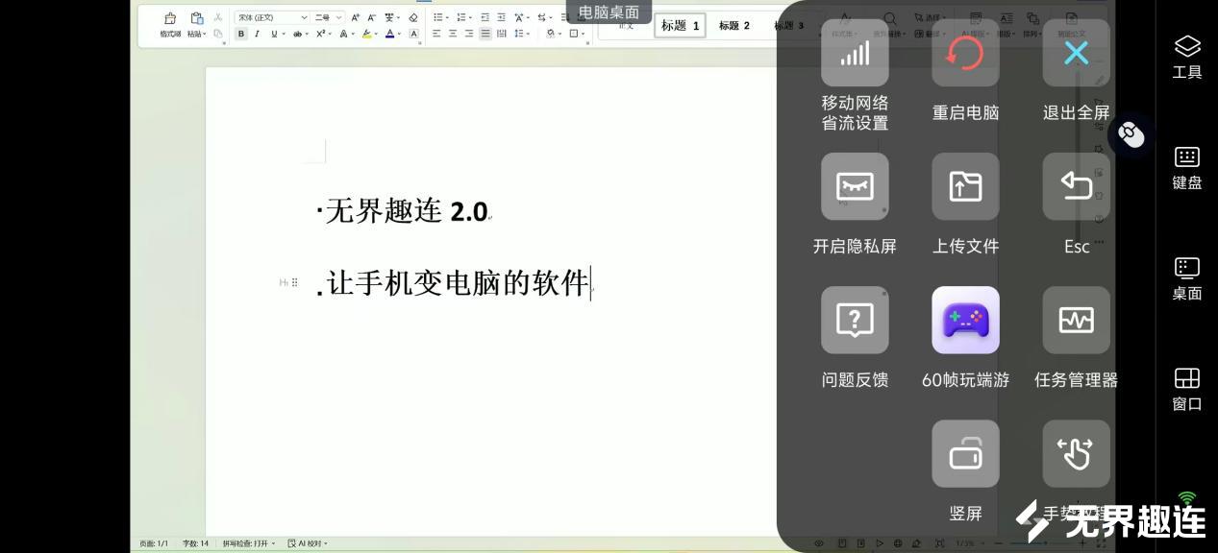
Task: Place cursor in line 让手机变电脑的软件
Action: pos(458,282)
